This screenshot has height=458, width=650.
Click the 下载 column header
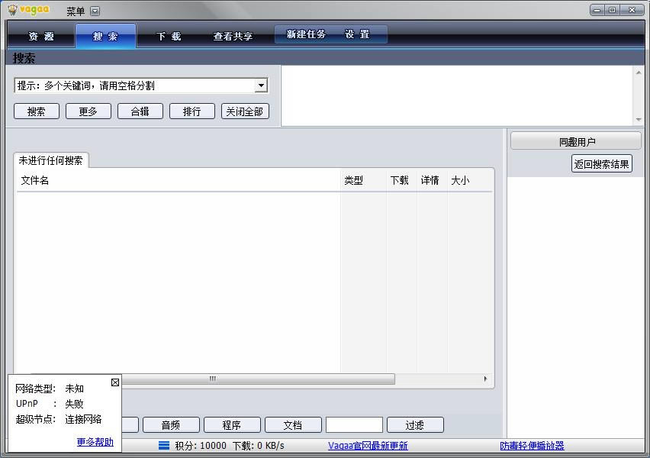[x=401, y=180]
